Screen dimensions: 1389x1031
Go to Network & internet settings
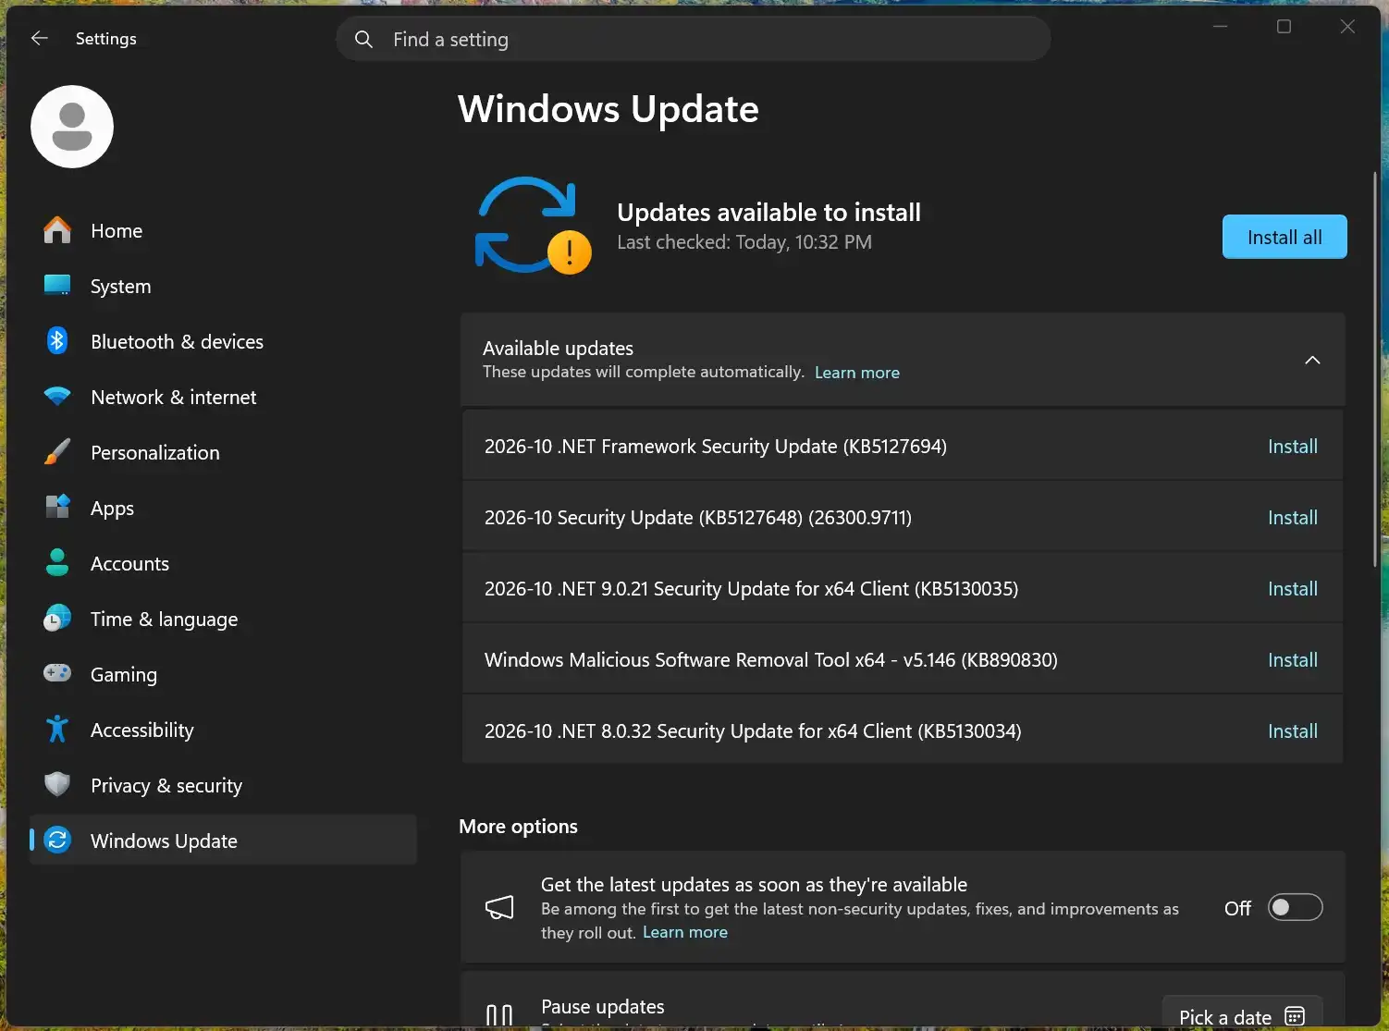pyautogui.click(x=223, y=397)
